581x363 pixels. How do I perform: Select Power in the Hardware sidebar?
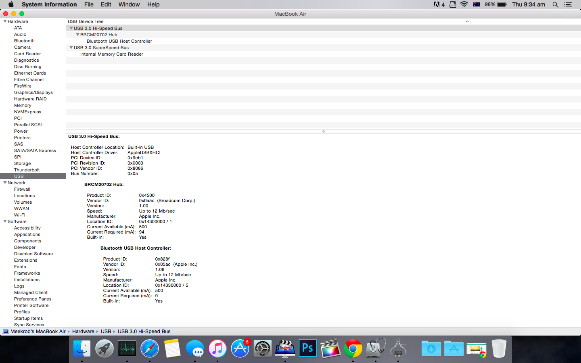[21, 131]
